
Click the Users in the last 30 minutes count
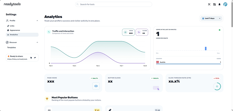[x=158, y=34]
